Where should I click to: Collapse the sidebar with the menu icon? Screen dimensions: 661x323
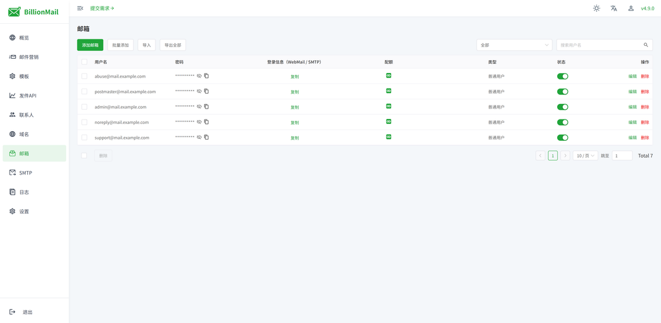coord(80,8)
